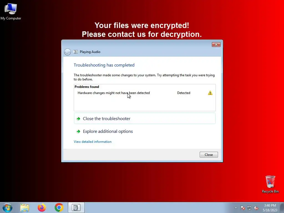Open View detailed information link
Screen dimensions: 284x213
pyautogui.click(x=93, y=142)
